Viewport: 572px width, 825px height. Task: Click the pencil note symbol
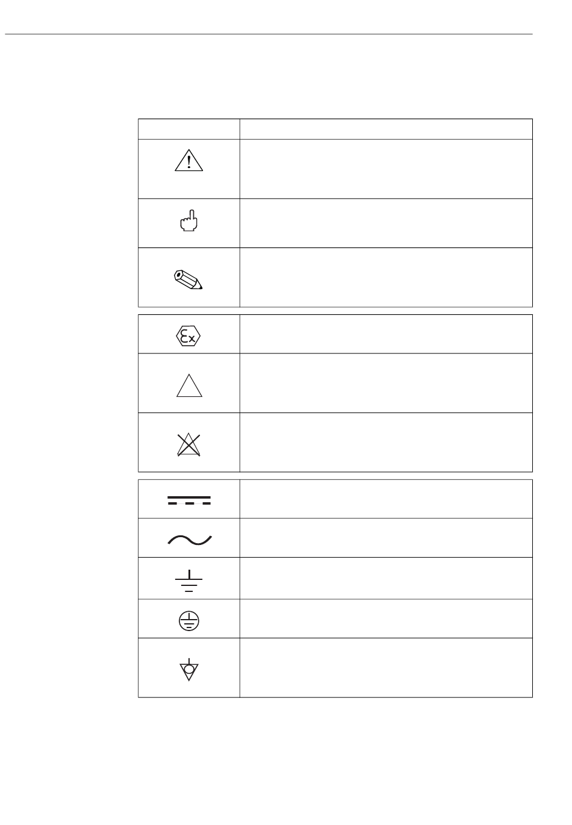pos(189,279)
